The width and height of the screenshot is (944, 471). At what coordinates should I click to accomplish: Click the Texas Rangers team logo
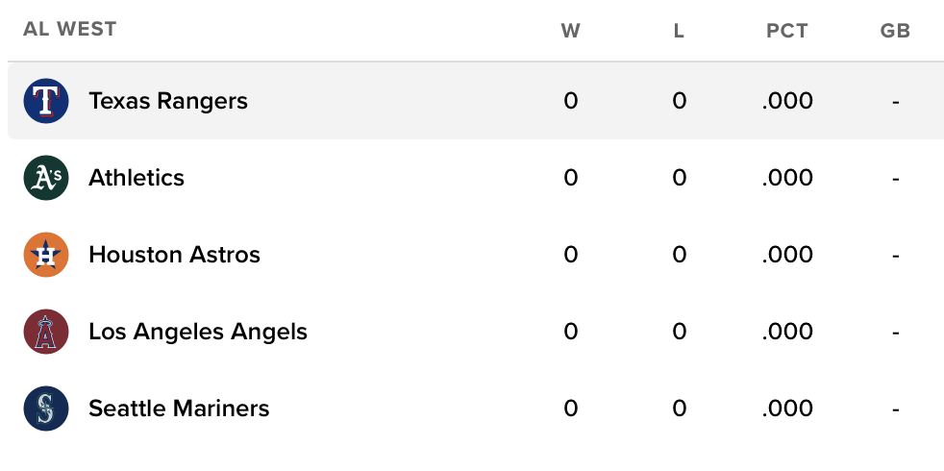tap(46, 101)
